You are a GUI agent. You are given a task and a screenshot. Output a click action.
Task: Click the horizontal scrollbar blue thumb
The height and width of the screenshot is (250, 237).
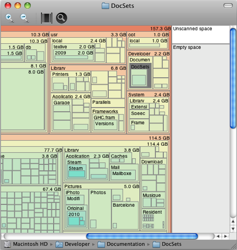[142, 236]
